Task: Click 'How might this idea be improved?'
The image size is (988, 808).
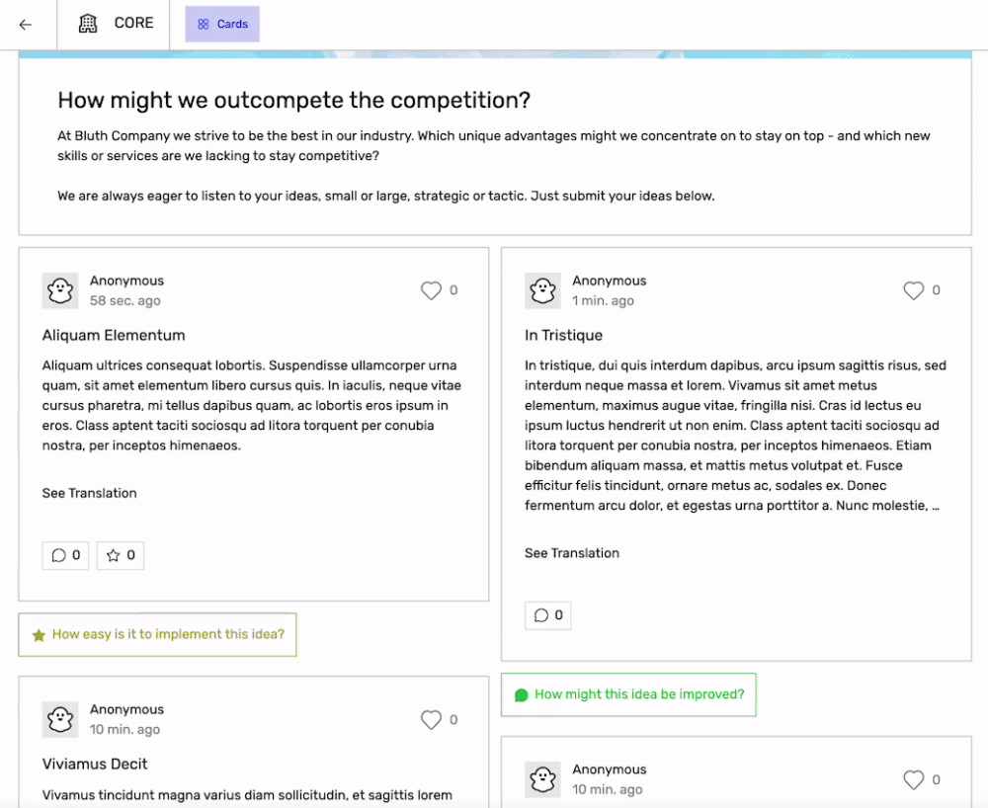Action: coord(628,694)
